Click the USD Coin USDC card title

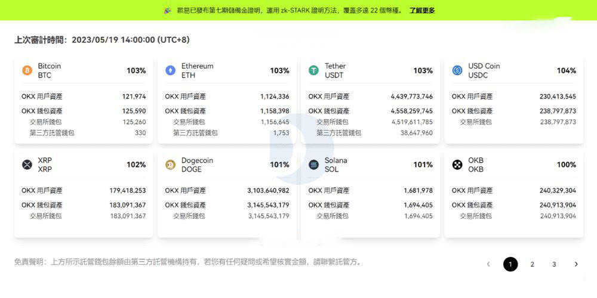[484, 71]
